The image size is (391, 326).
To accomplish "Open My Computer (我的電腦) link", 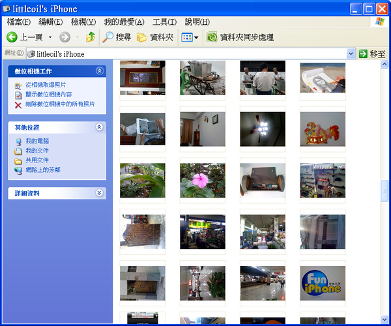I will [x=37, y=141].
